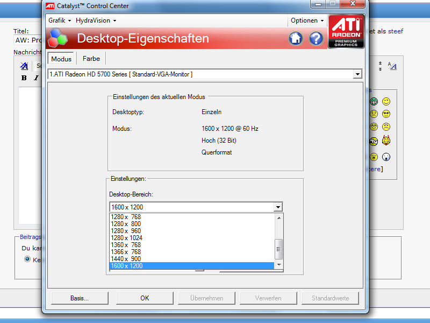Click the resolution list scroll-up arrow
430x323 pixels.
point(279,218)
